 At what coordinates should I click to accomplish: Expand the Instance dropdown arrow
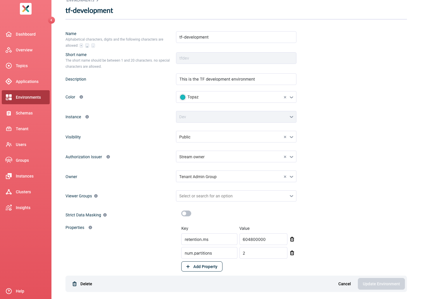291,117
